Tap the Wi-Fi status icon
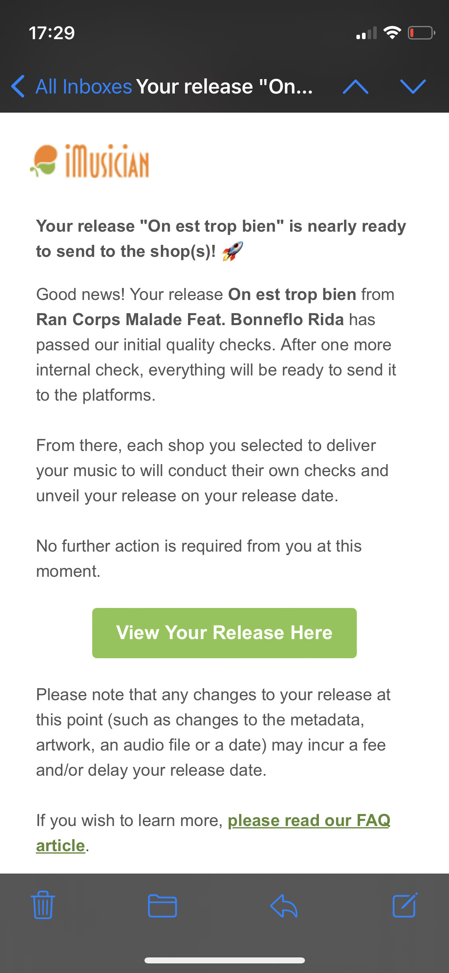Viewport: 449px width, 973px height. [x=392, y=32]
